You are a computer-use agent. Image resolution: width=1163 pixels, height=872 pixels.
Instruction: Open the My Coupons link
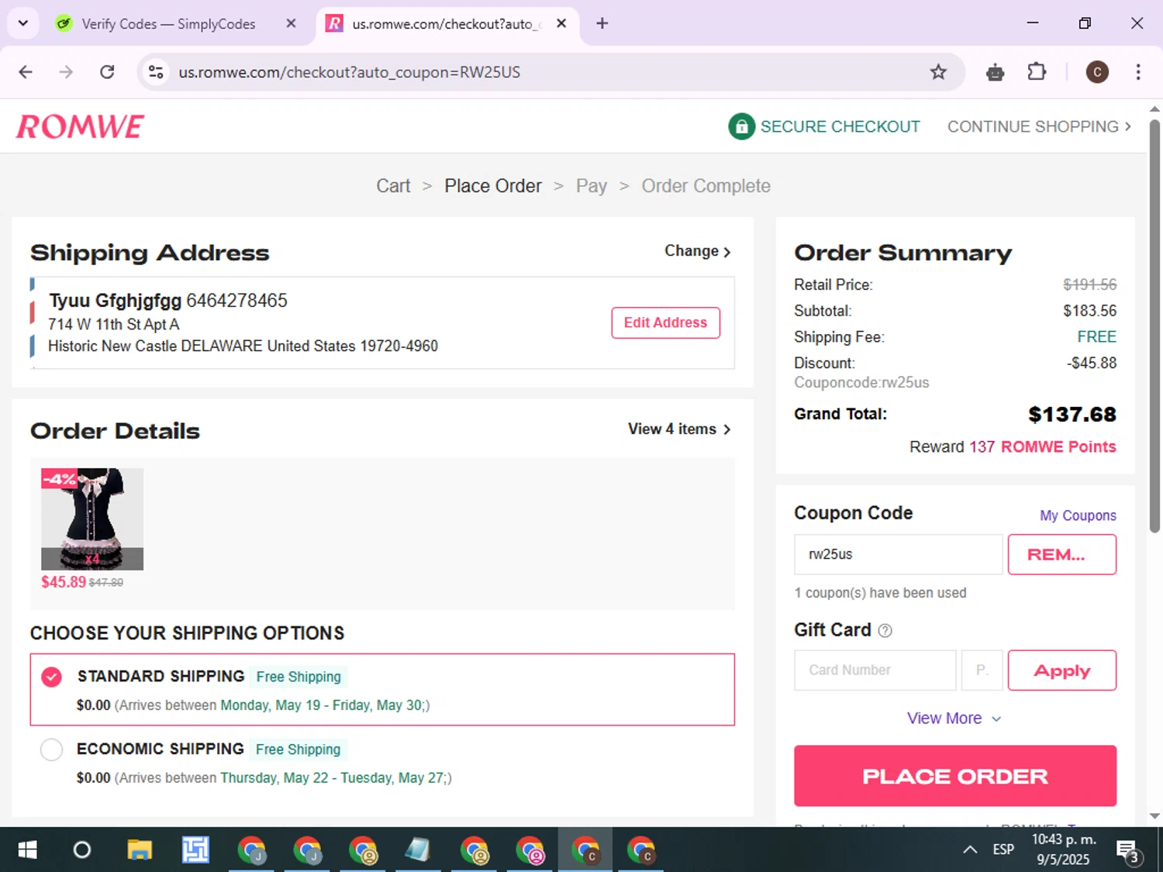pos(1078,515)
